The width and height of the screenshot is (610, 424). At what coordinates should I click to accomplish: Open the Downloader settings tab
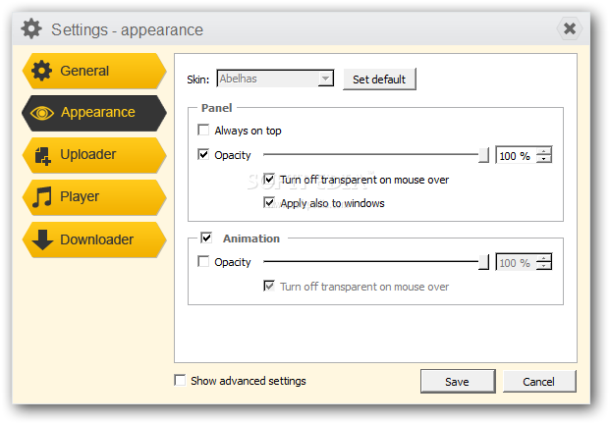click(94, 239)
